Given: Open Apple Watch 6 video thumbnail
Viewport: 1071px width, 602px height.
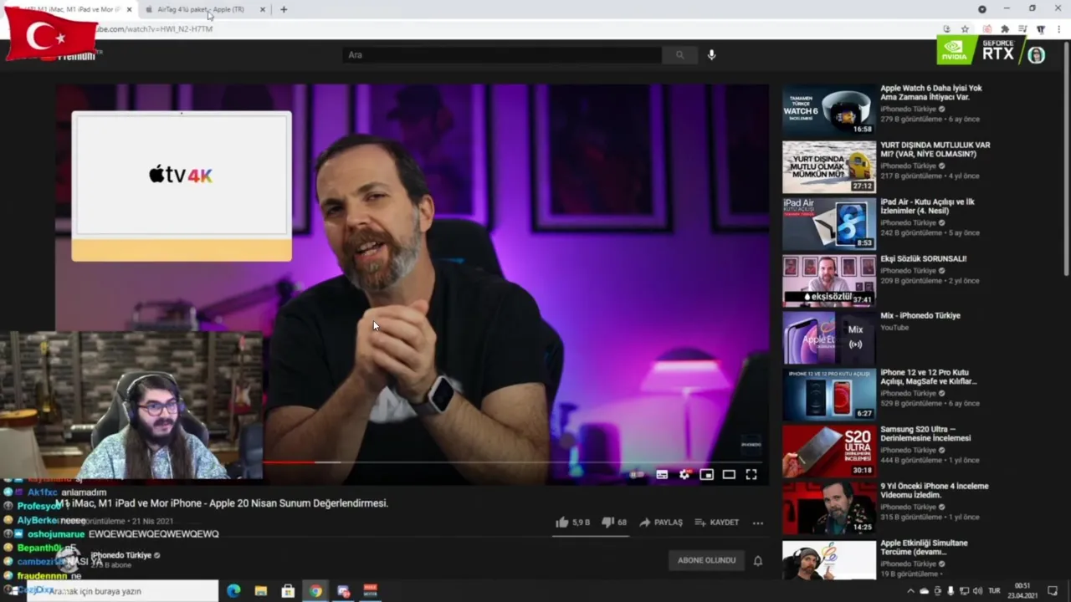Looking at the screenshot, I should click(x=829, y=110).
